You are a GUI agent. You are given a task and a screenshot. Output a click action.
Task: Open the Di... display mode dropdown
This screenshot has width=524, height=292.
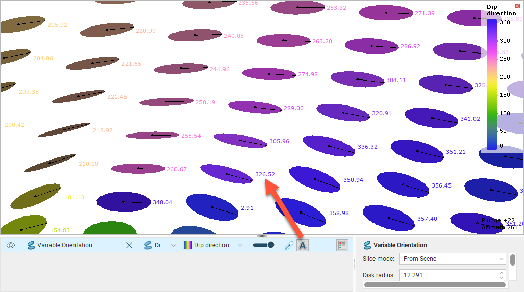(x=173, y=245)
